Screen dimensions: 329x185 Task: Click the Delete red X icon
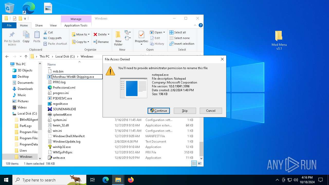point(95,34)
